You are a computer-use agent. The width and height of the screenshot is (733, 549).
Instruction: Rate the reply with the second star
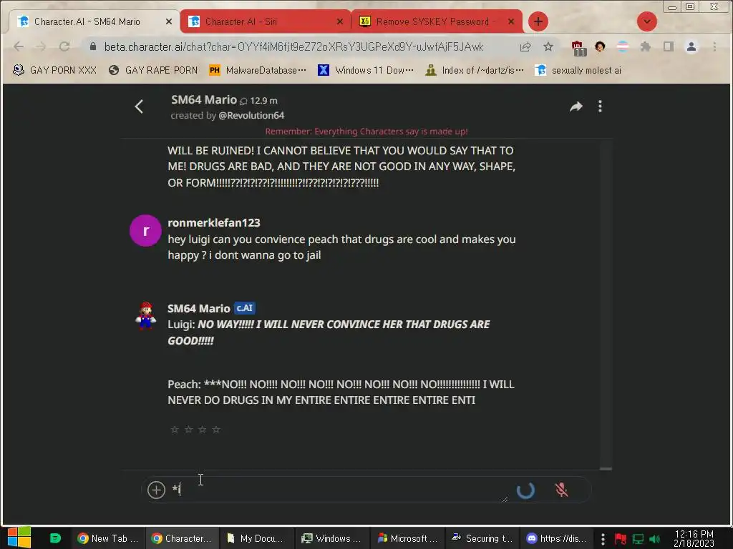[188, 429]
